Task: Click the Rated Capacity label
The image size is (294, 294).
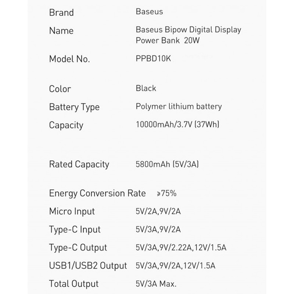Action: pyautogui.click(x=79, y=164)
